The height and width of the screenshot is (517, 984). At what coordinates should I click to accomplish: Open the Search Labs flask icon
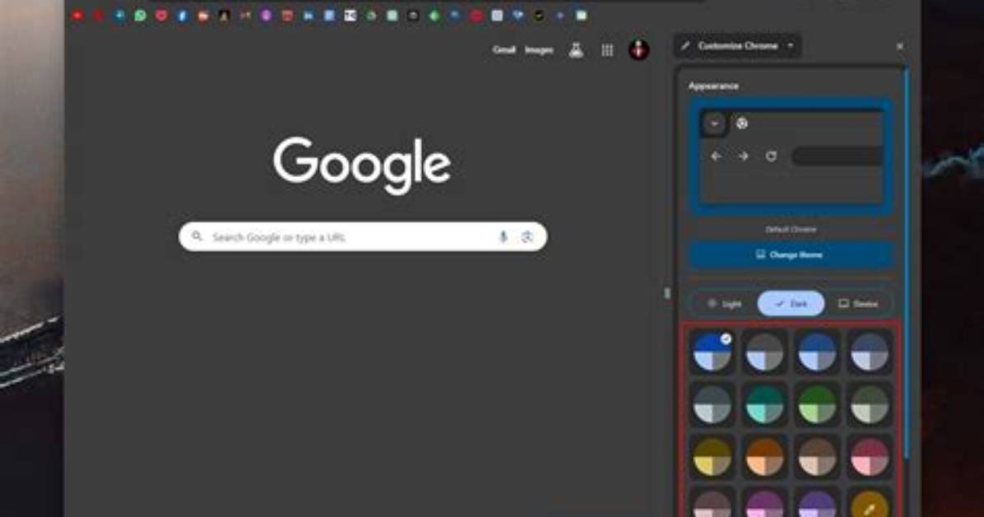tap(576, 50)
